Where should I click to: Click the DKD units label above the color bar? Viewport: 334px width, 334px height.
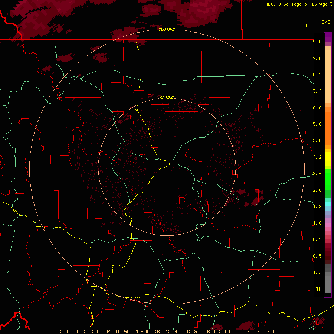pos(326,22)
